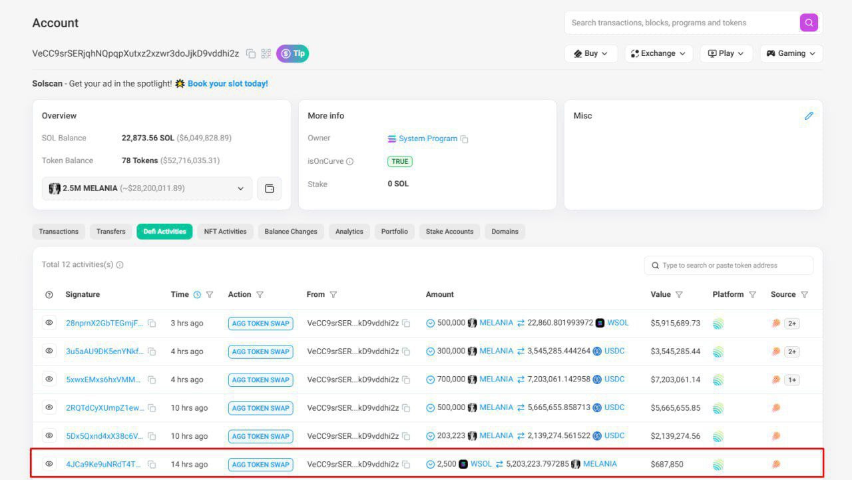The image size is (852, 480).
Task: Open the Balance Changes tab
Action: point(291,232)
